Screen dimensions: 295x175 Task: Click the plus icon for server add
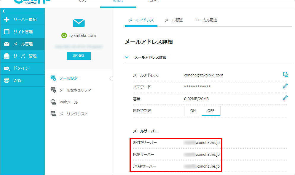coord(7,20)
